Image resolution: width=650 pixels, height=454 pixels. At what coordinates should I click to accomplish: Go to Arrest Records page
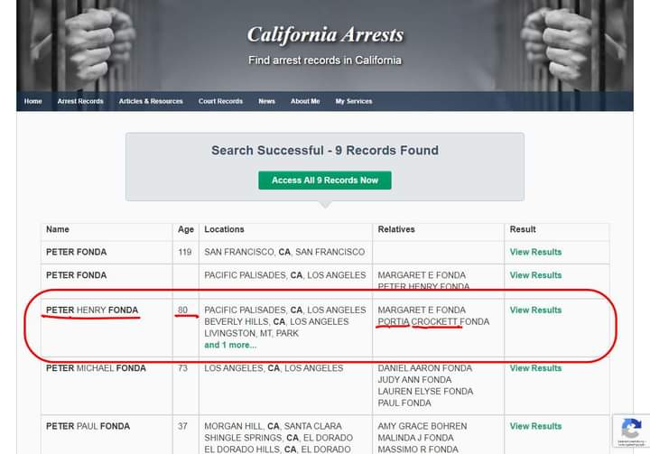pyautogui.click(x=80, y=101)
